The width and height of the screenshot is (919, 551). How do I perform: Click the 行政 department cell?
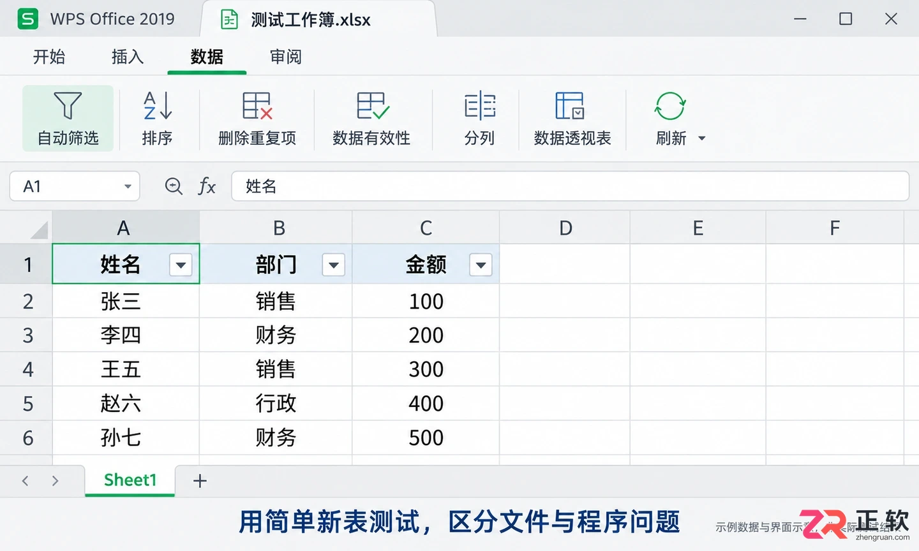click(x=276, y=403)
